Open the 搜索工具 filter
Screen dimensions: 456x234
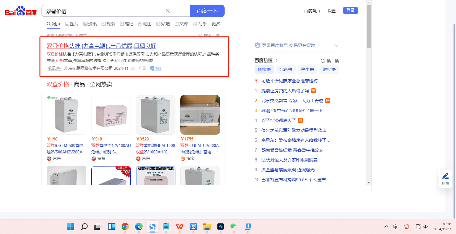click(209, 36)
